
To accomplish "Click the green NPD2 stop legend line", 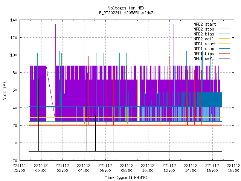I will tap(224, 29).
